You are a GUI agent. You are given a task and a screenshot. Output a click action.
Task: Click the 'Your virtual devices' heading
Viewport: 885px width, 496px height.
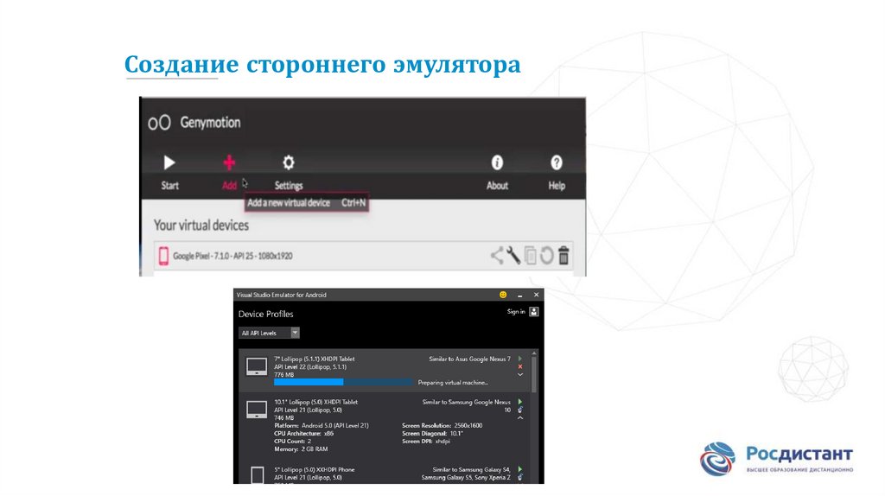(x=201, y=226)
